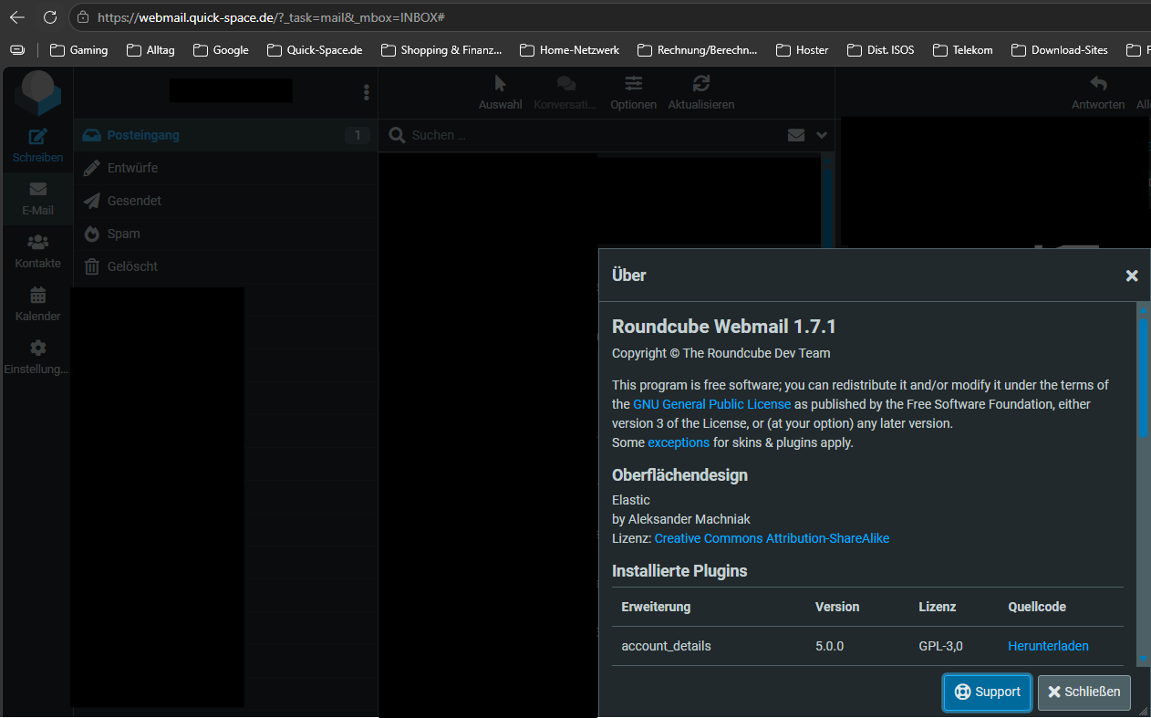
Task: Reload the page with the refresh icon
Action: 50,17
